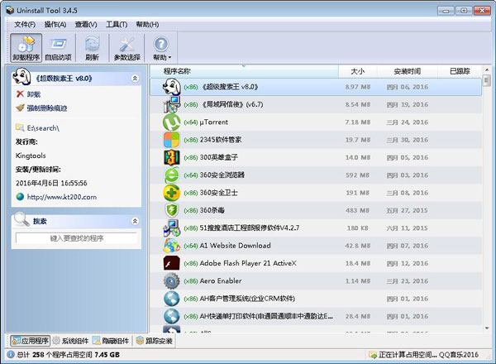Click µTorrent size 7.18 MB cell
Viewport: 496px width, 364px height.
pyautogui.click(x=357, y=122)
